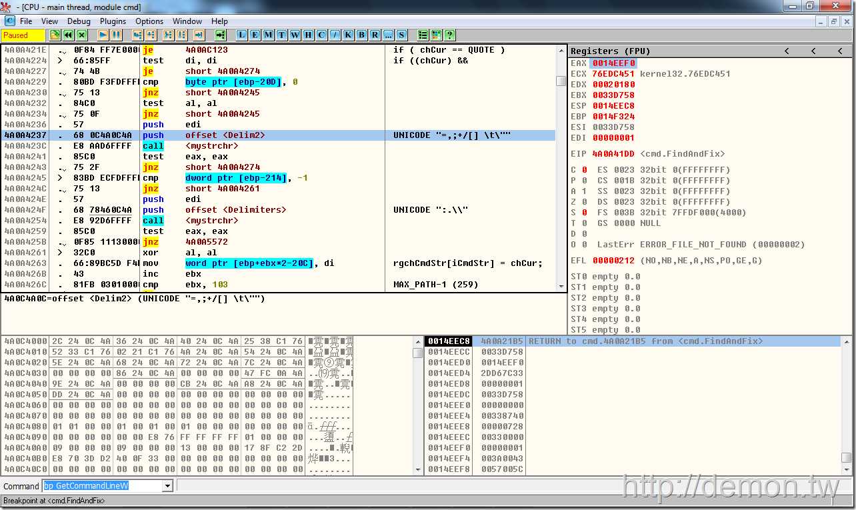Open Executable modules with the E icon
This screenshot has height=510, width=856.
pyautogui.click(x=255, y=35)
